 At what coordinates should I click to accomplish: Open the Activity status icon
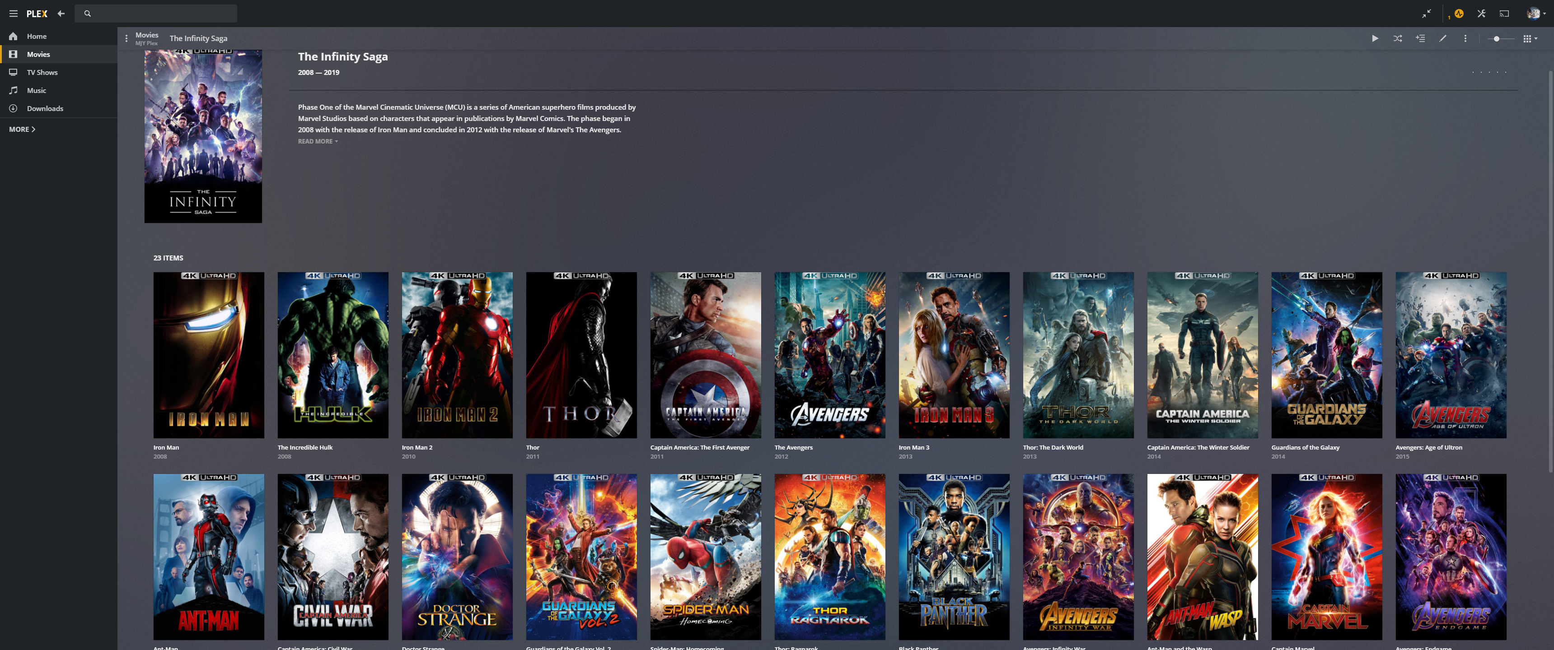point(1459,13)
